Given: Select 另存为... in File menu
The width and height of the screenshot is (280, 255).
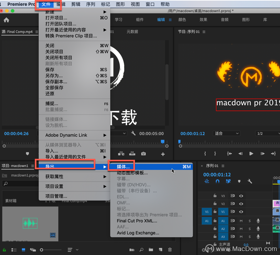Looking at the screenshot, I should (x=74, y=76).
